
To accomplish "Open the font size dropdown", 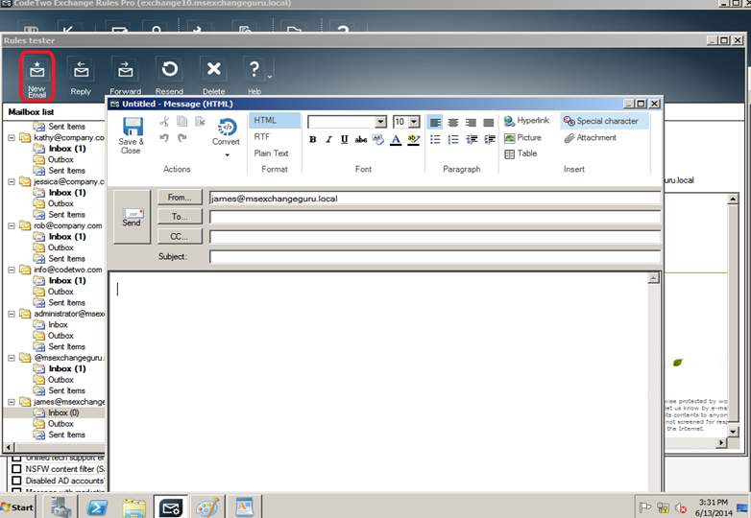I will 415,122.
